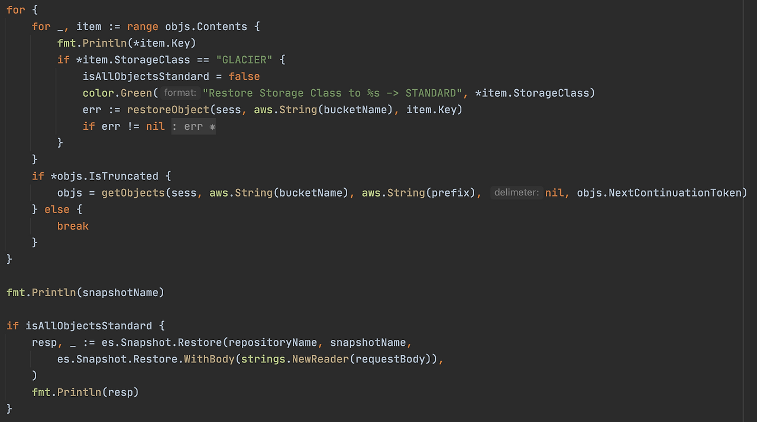
Task: Click the break keyword
Action: [73, 226]
